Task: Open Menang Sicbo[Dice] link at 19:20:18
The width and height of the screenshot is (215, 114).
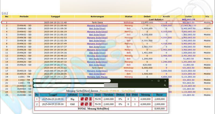Action: (x=97, y=71)
